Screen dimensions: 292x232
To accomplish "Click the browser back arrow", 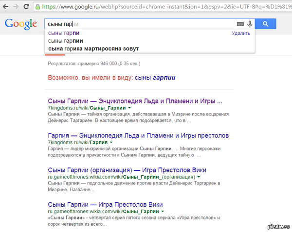I will coord(6,7).
